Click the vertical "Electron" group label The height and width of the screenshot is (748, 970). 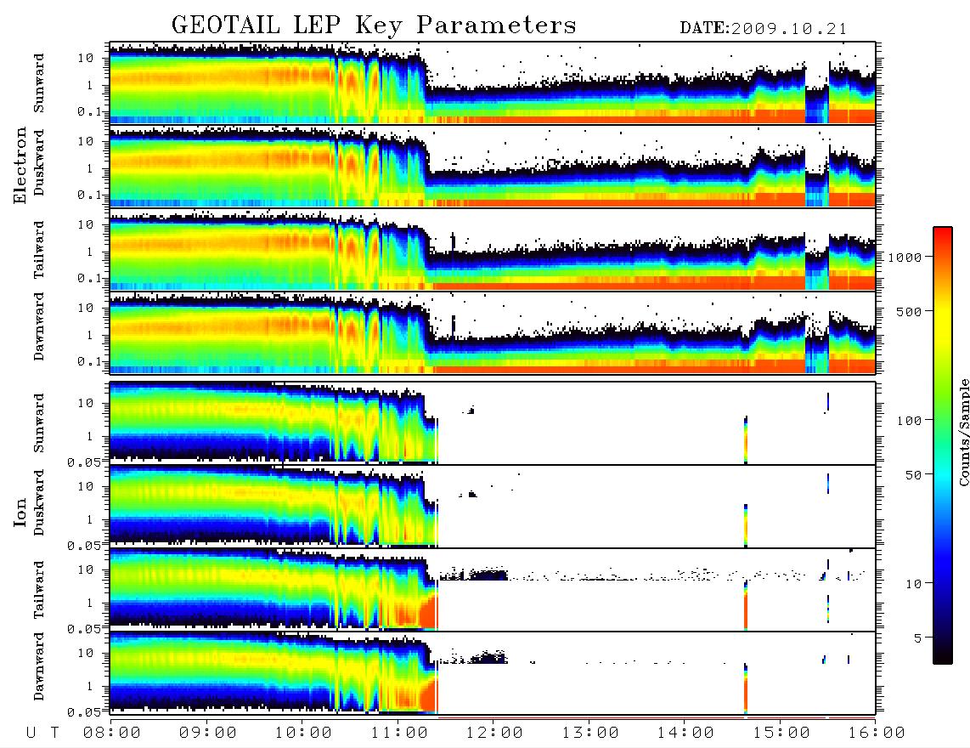(20, 165)
